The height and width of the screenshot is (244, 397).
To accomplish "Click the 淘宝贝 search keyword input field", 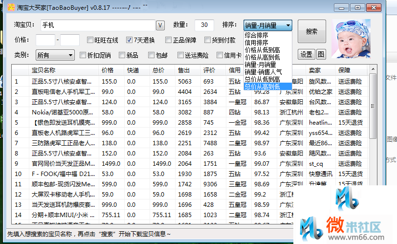I will click(x=98, y=25).
